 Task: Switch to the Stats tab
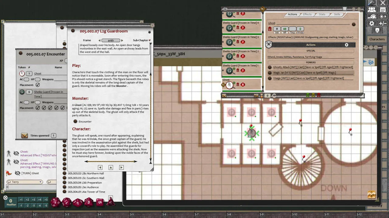[x=322, y=15]
